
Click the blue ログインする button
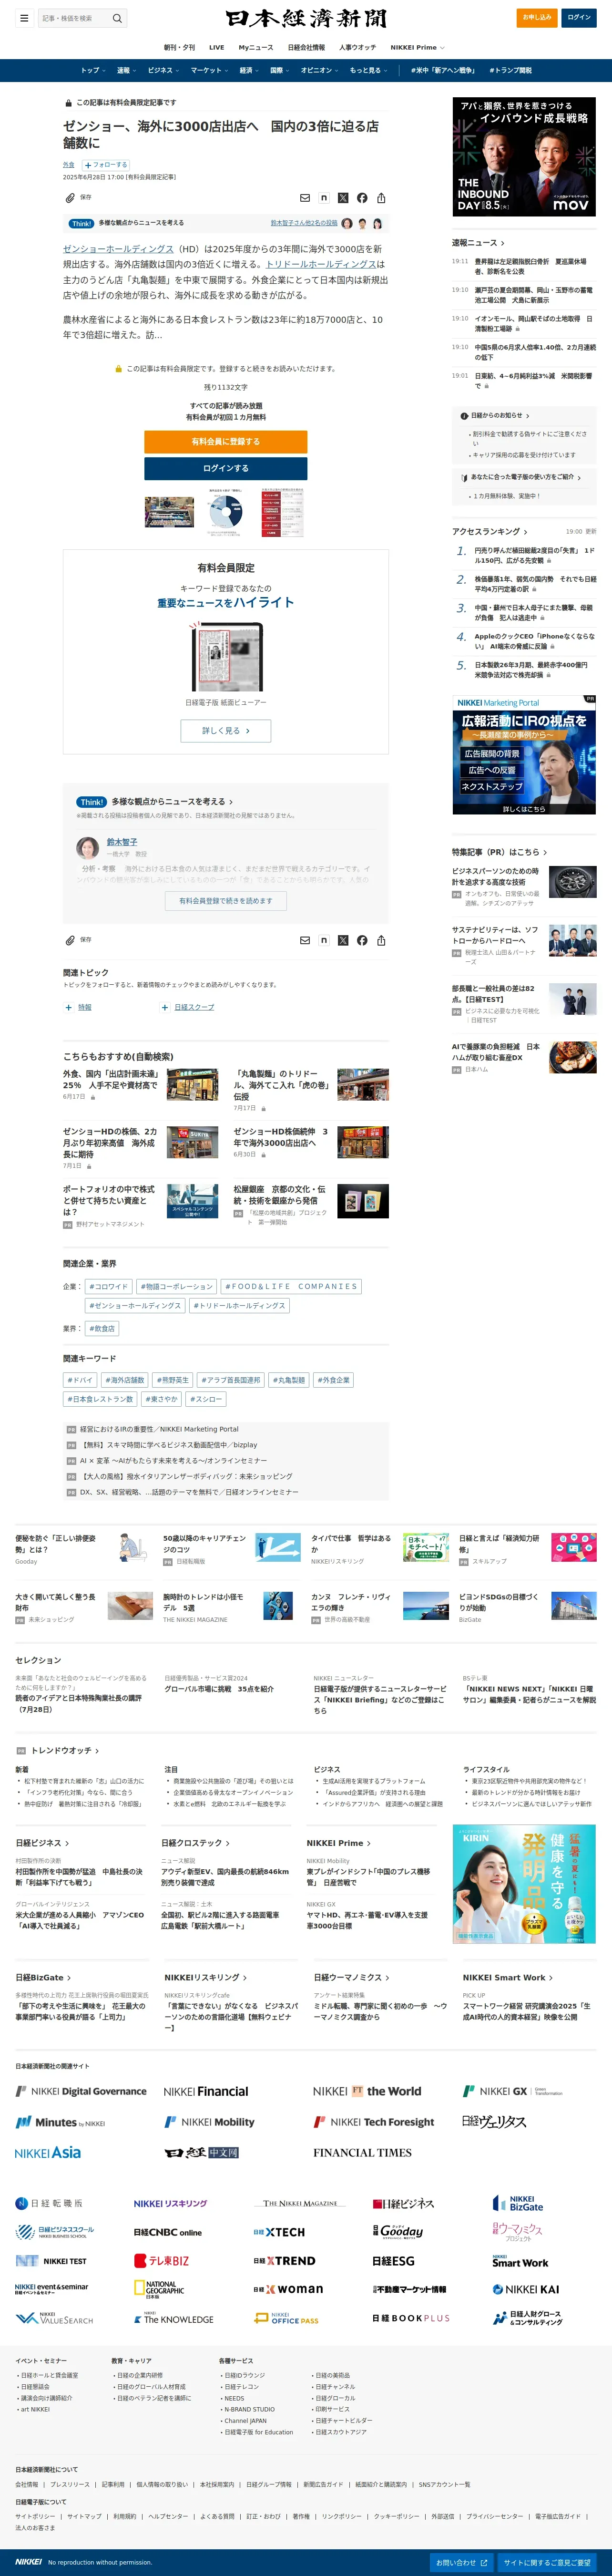coord(226,468)
